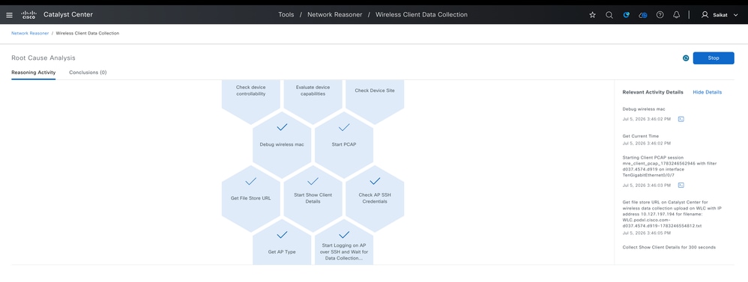The width and height of the screenshot is (748, 282).
Task: Select the Get File Store URL hexagon
Action: (251, 199)
